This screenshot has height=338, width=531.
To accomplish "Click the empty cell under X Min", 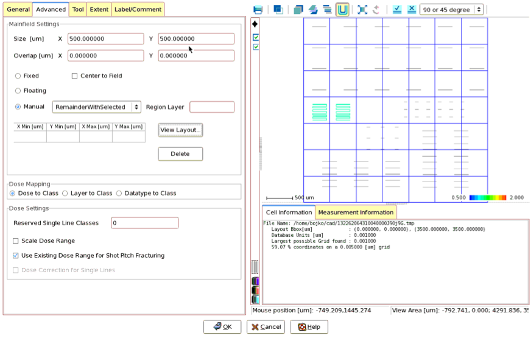I will [30, 136].
